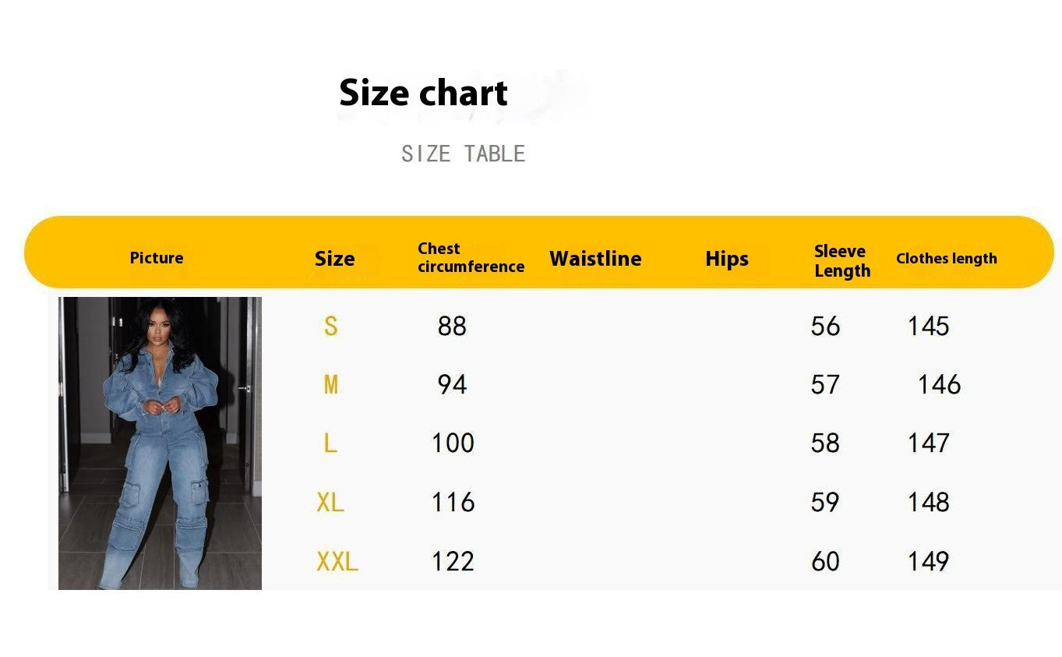Select the L size label
Viewport: 1062px width, 657px height.
tap(330, 443)
